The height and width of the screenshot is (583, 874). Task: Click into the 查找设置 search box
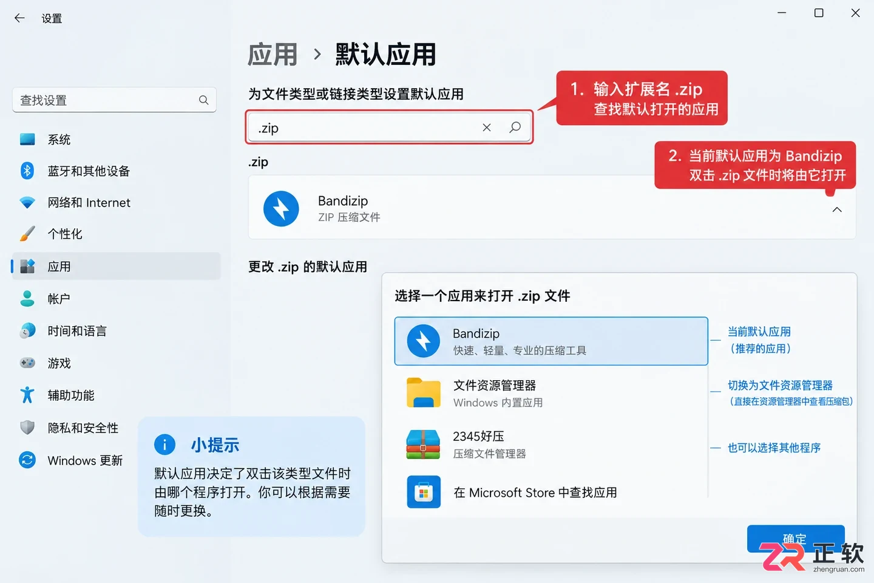114,100
